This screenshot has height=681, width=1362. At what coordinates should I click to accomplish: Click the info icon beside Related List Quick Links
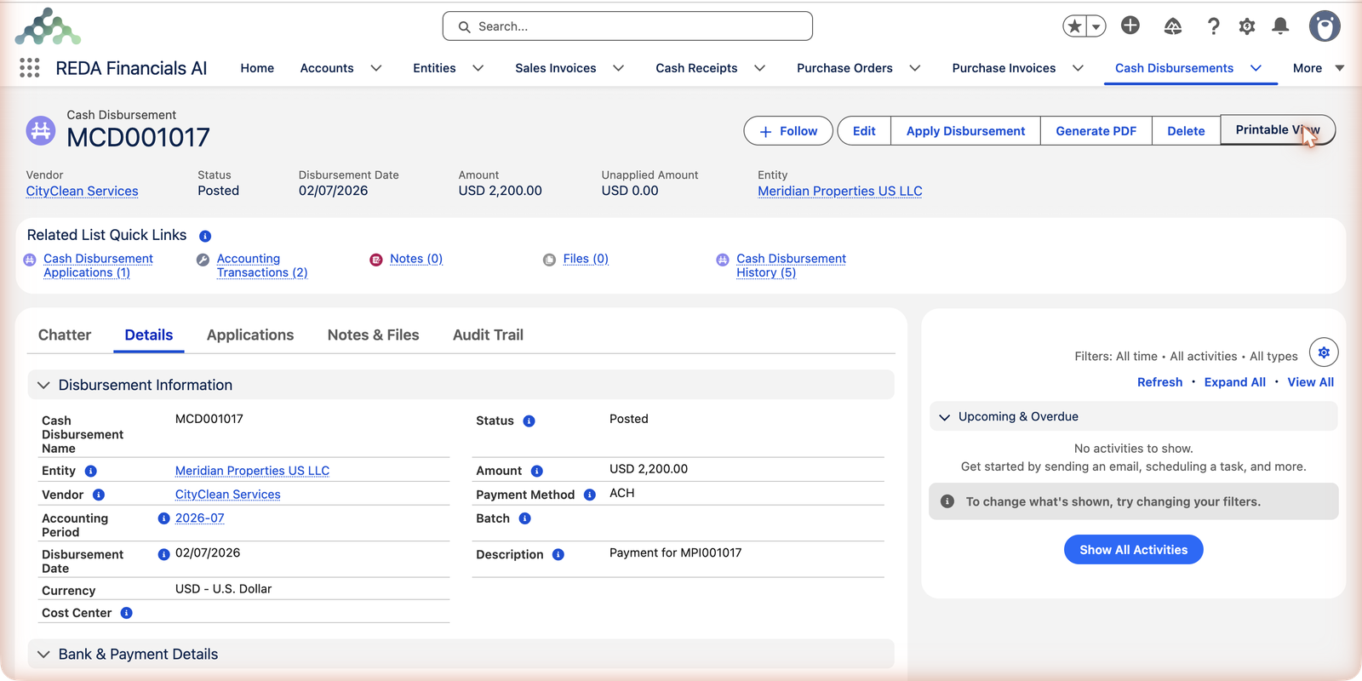click(x=205, y=236)
